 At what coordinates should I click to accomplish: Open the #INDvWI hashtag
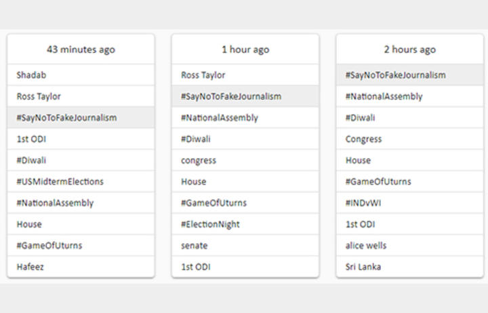click(x=365, y=203)
